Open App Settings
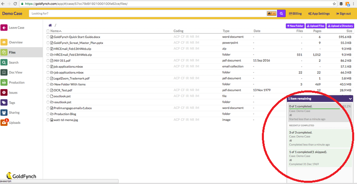The width and height of the screenshot is (357, 184). [319, 14]
